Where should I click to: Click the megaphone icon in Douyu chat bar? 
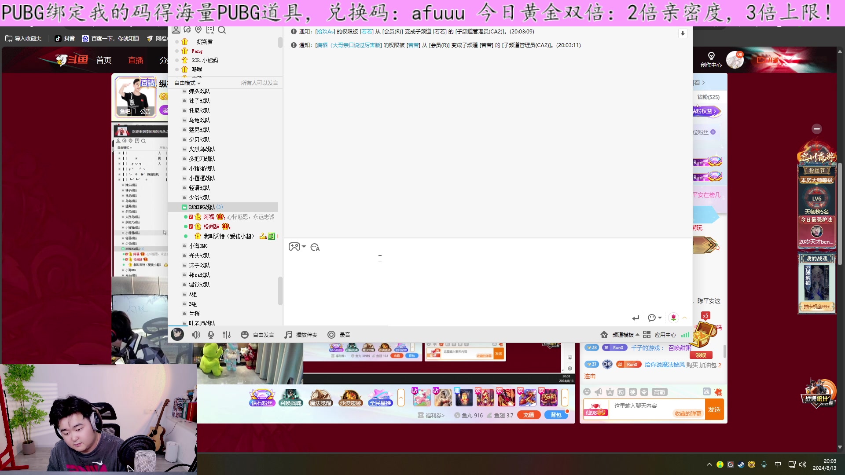(598, 392)
